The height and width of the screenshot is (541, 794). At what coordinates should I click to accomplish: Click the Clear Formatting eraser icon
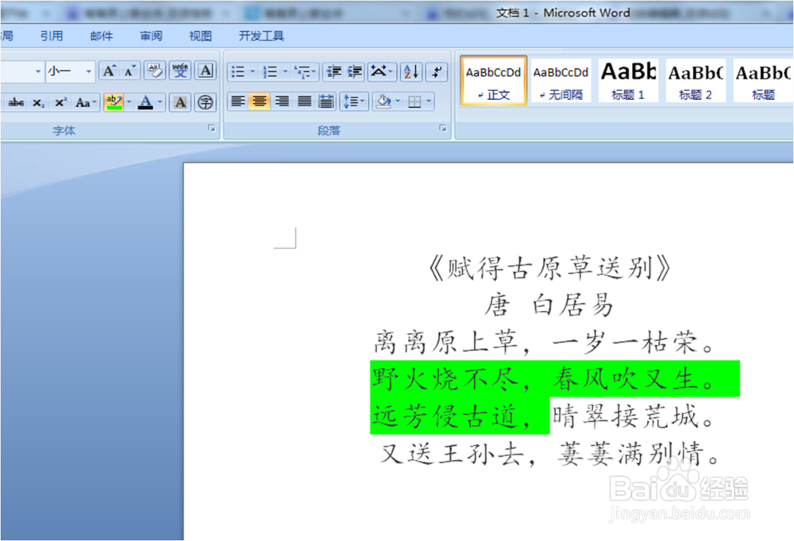153,69
